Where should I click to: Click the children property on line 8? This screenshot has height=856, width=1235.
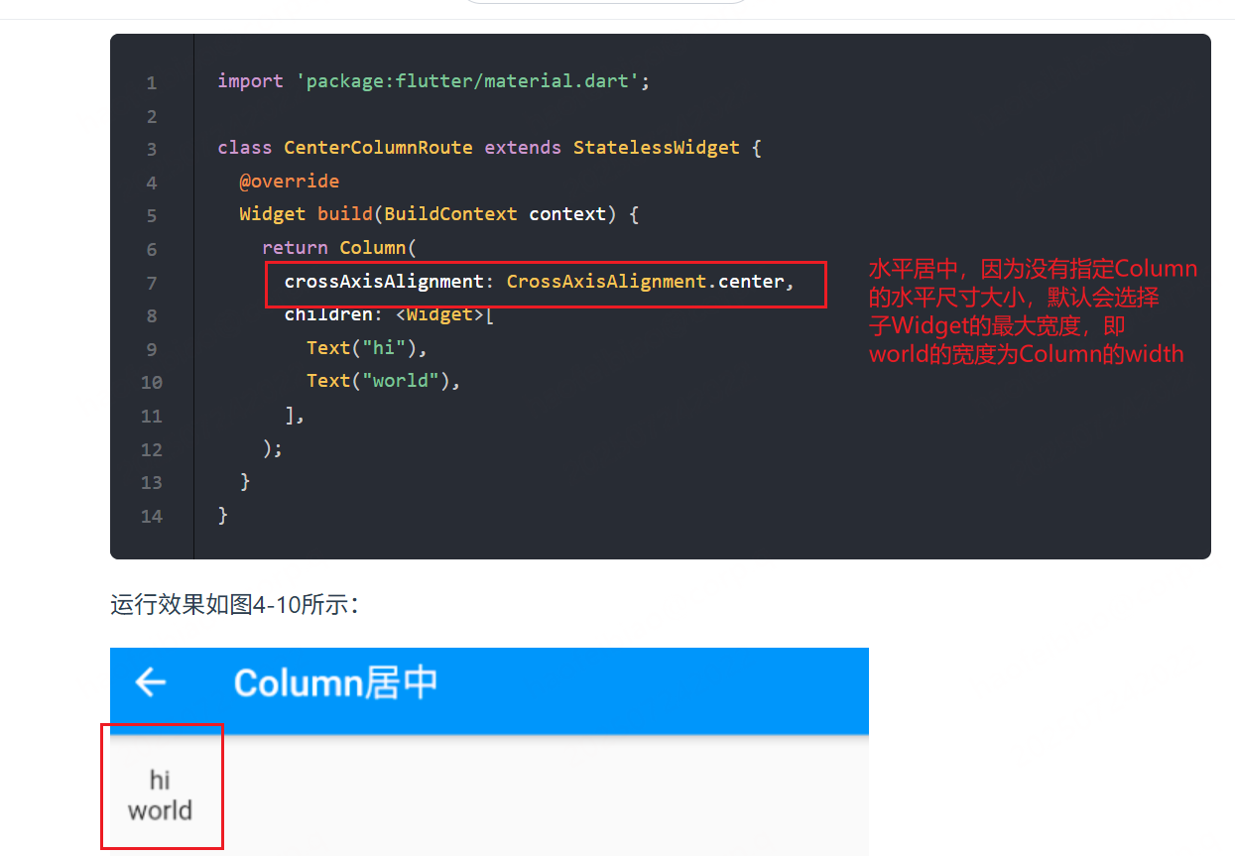pyautogui.click(x=328, y=314)
